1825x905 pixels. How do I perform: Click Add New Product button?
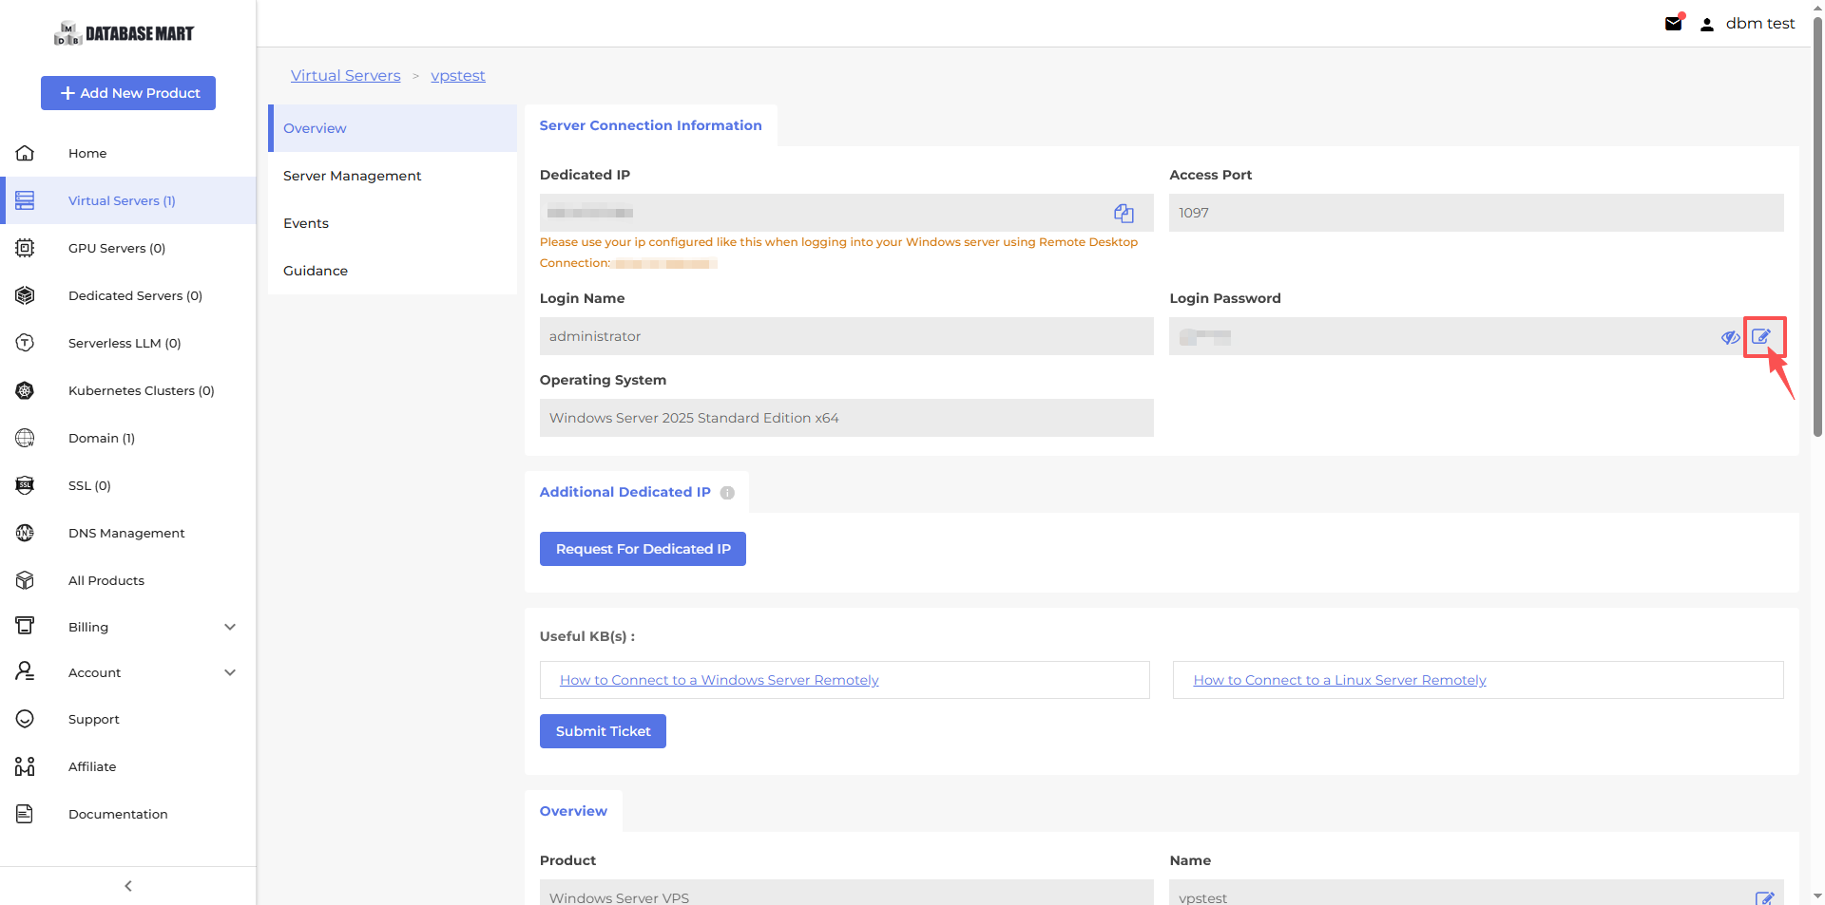tap(128, 93)
